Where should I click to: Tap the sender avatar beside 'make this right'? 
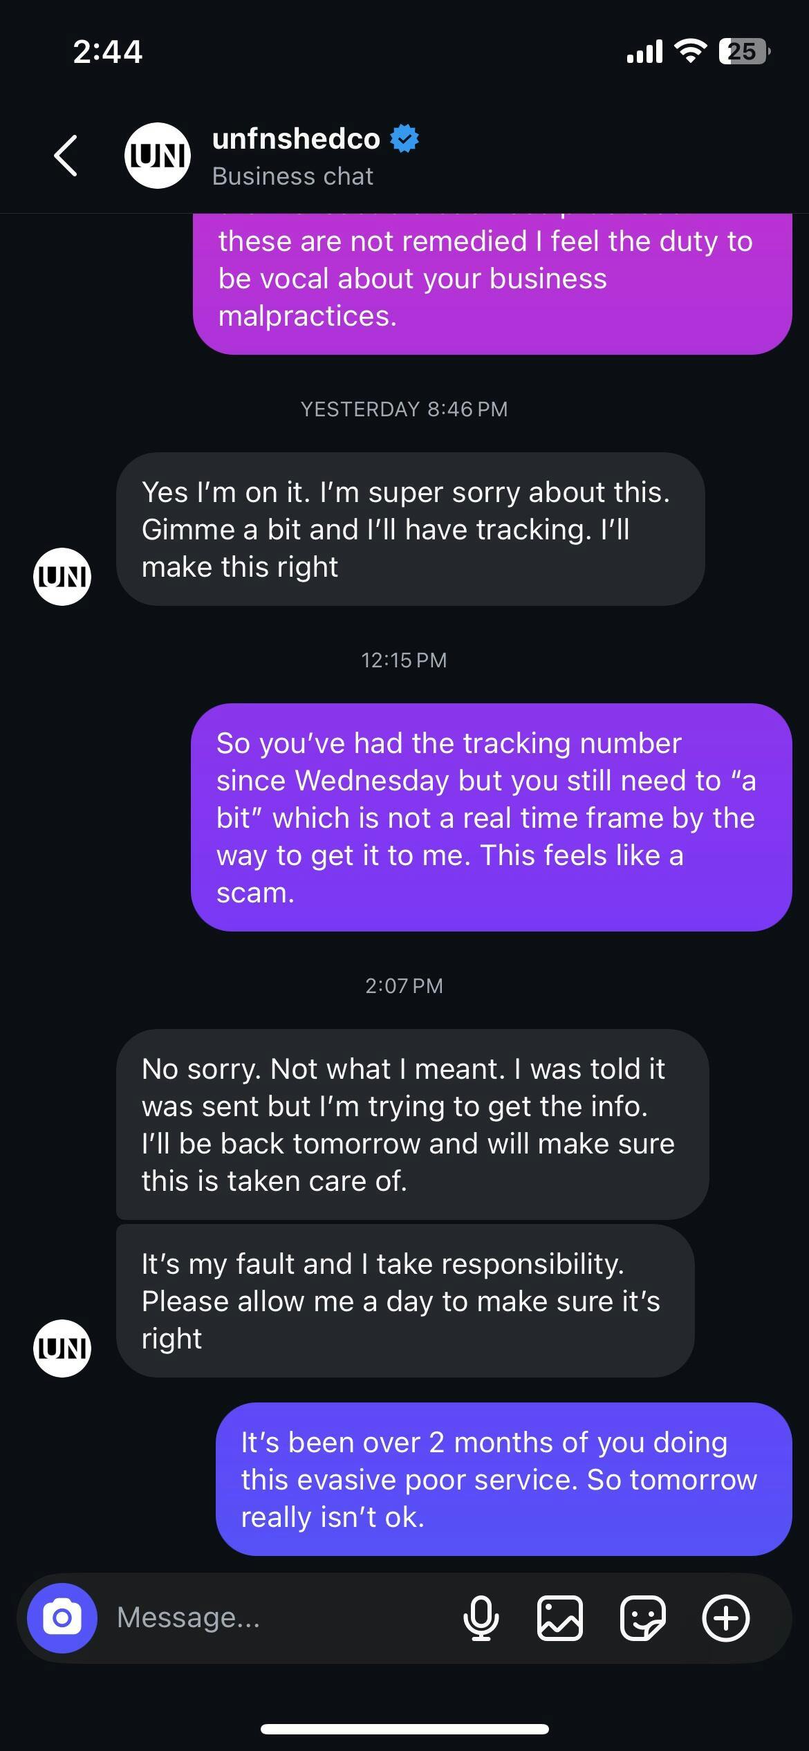[x=62, y=577]
